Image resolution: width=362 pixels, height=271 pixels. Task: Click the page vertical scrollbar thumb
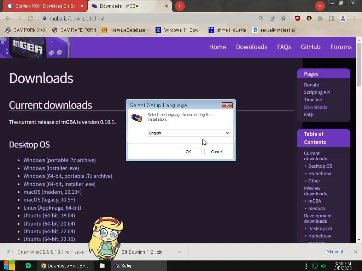(x=359, y=65)
